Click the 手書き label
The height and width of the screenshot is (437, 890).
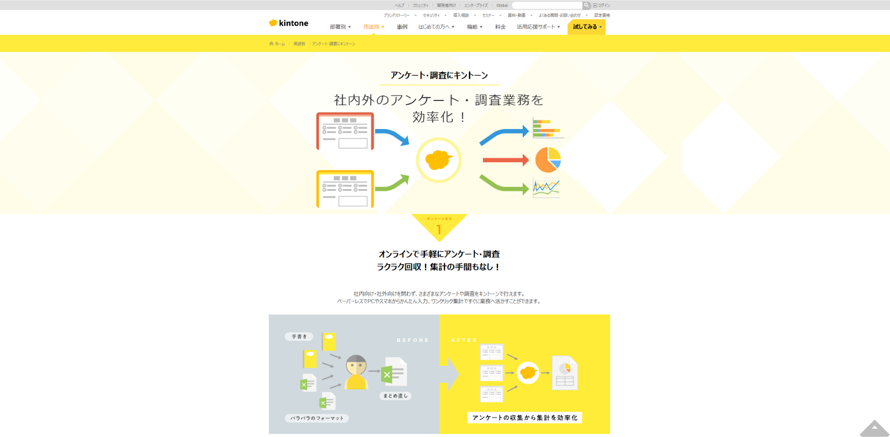coord(299,336)
